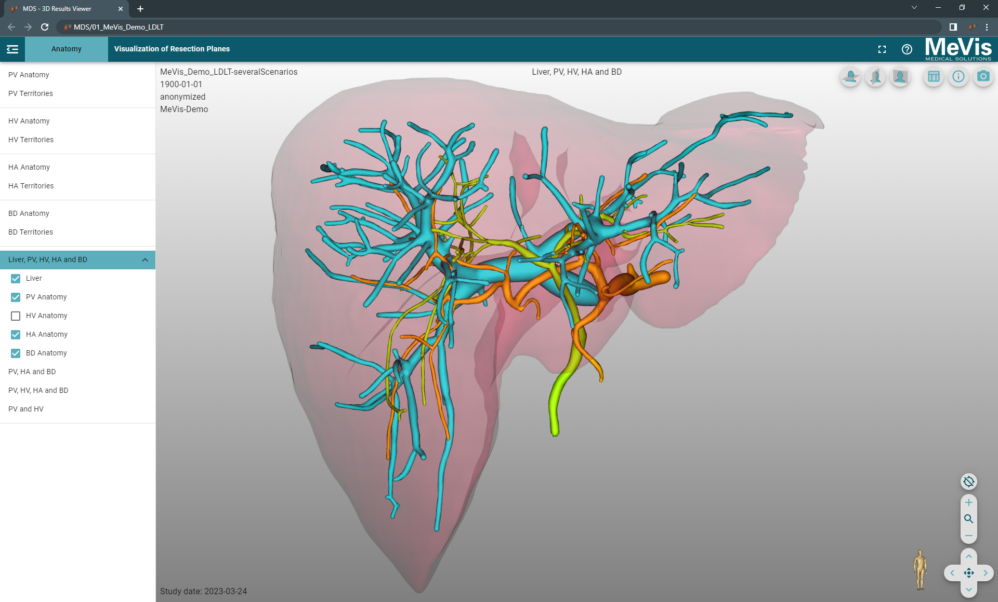Screen dimensions: 998x602
Task: Click the MeVis Medical Solutions logo
Action: [x=958, y=49]
